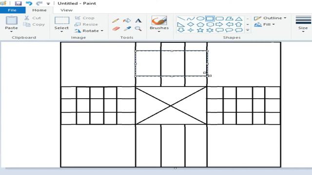
Task: Select the Right arrow shape
Action: pyautogui.click(x=219, y=24)
